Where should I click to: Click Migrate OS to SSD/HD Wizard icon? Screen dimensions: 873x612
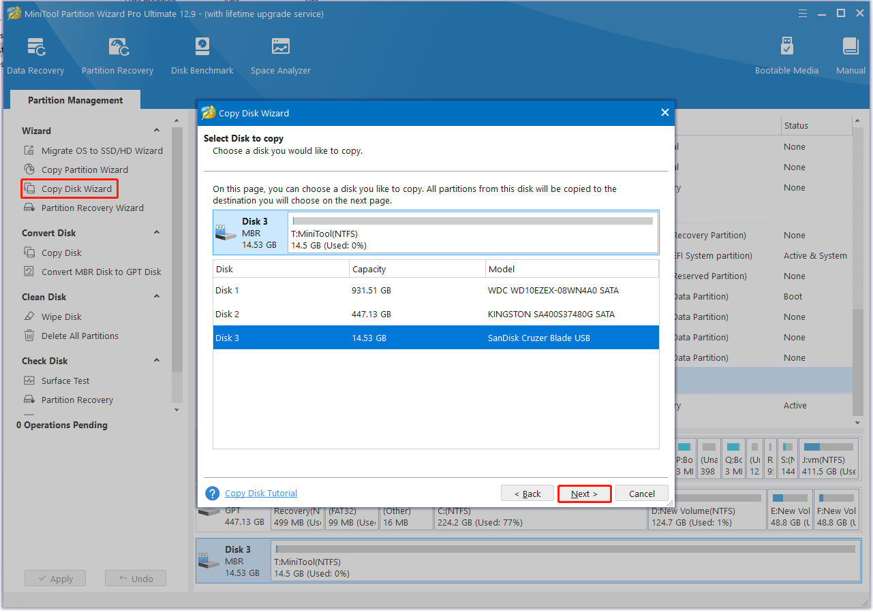tap(29, 150)
